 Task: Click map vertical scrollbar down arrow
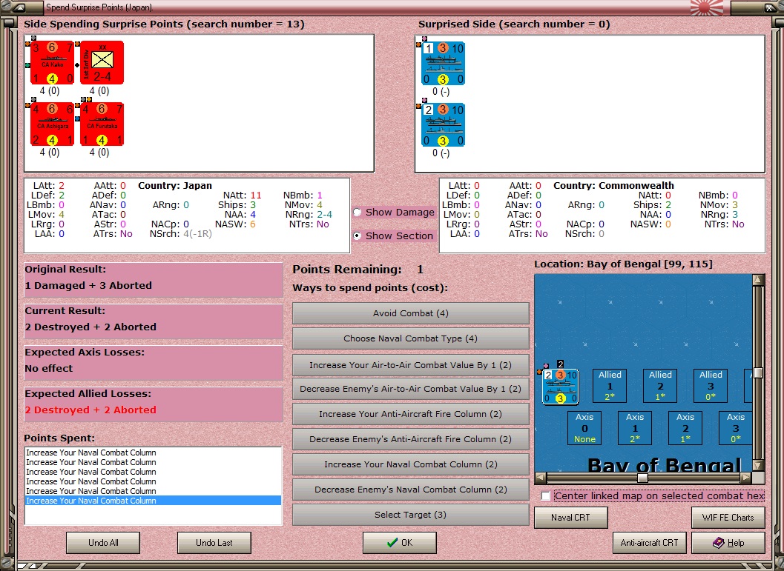758,465
